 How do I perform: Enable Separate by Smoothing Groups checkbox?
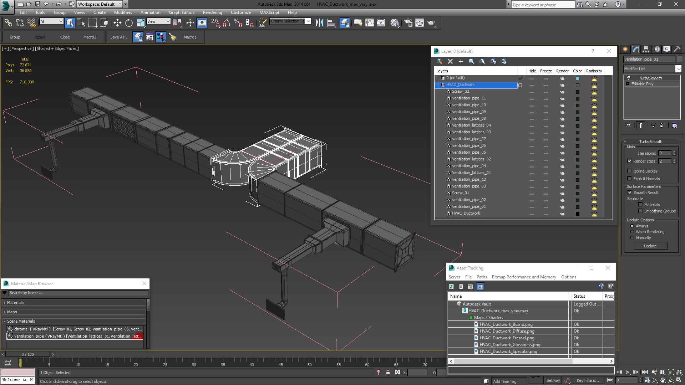(641, 211)
